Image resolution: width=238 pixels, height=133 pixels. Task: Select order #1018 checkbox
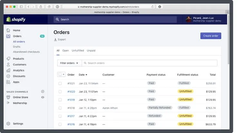point(60,108)
